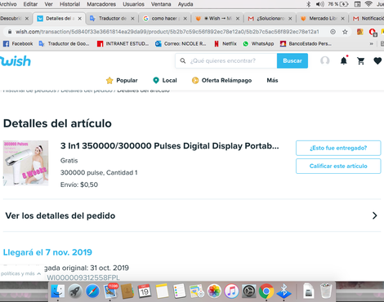Open the notifications bell icon

(x=344, y=60)
